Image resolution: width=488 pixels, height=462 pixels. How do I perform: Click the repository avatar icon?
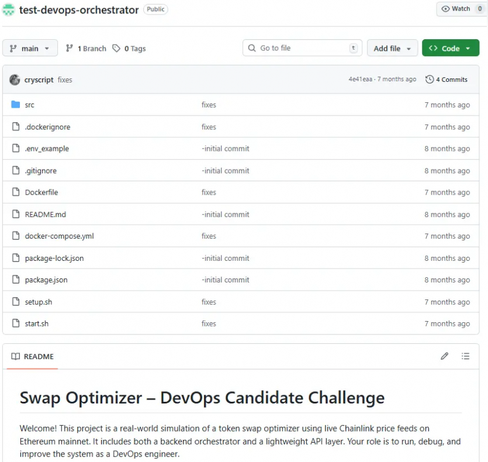tap(9, 9)
